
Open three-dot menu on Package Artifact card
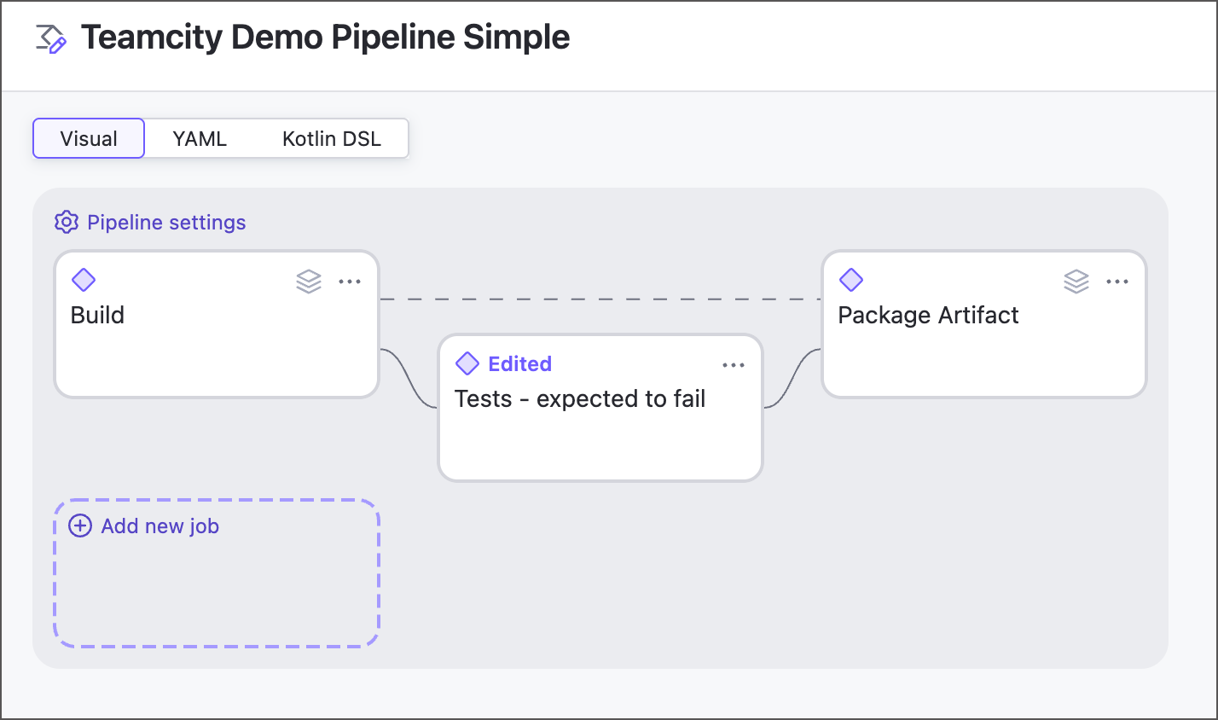click(x=1117, y=282)
